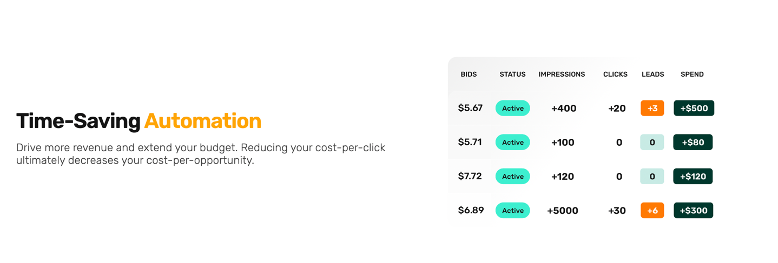Screen dimensions: 778x263
Task: Select the CLICKS column header
Action: tap(615, 75)
